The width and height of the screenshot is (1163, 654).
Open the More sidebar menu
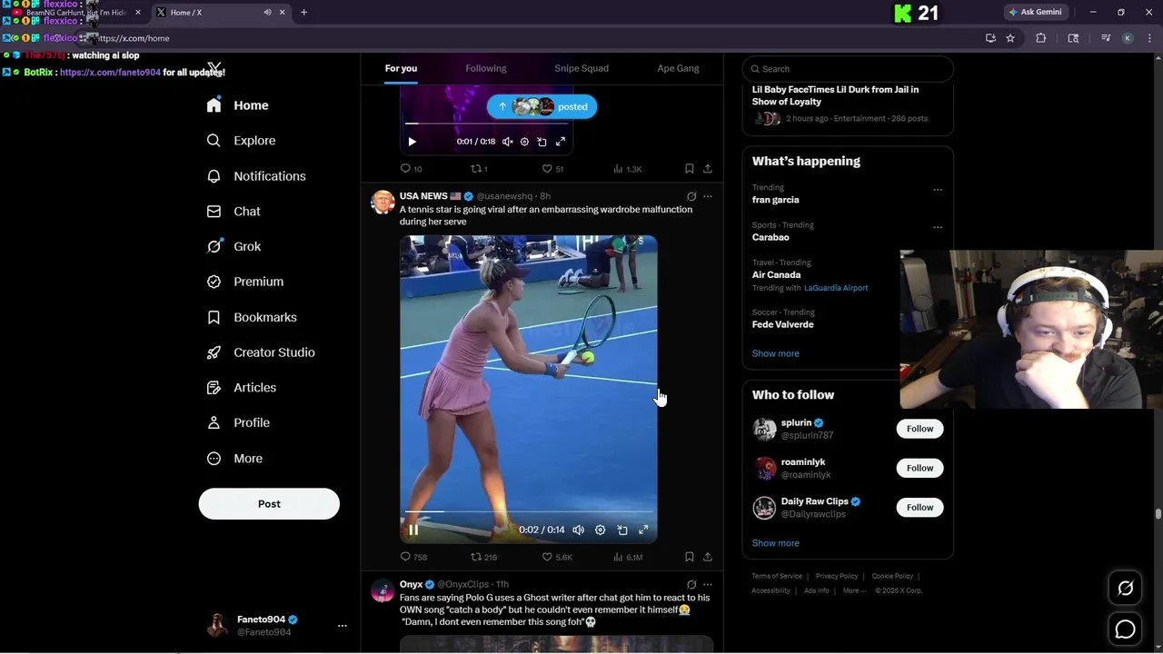[x=234, y=459]
